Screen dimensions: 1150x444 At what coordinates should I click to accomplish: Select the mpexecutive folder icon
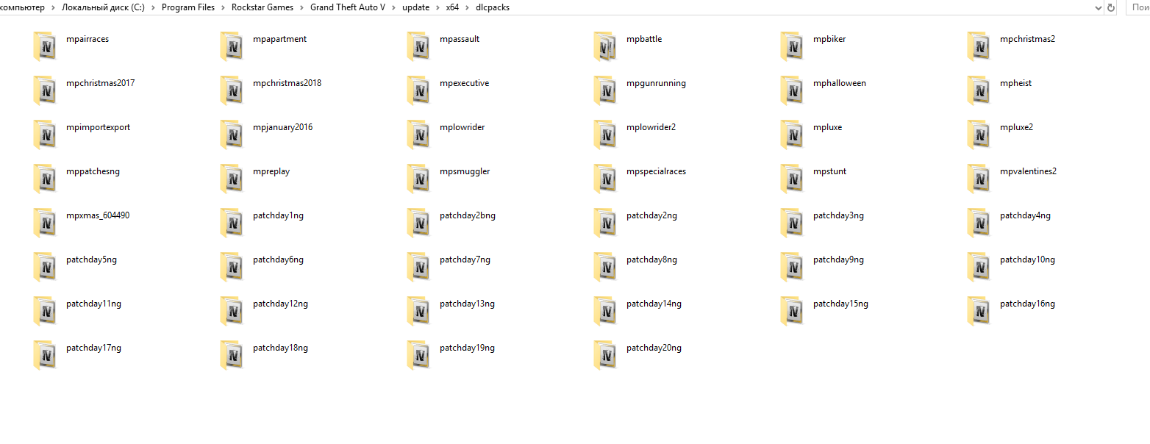418,91
